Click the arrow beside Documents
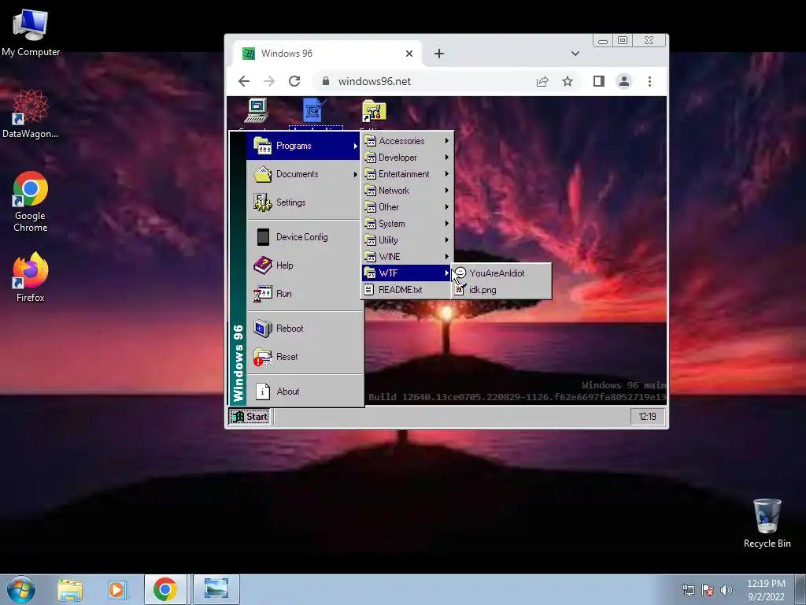The width and height of the screenshot is (806, 605). pos(355,174)
